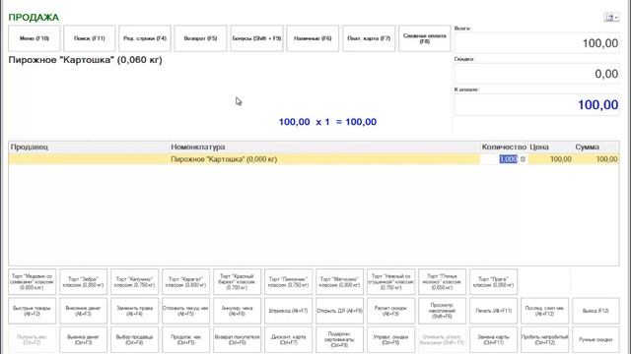Click Возврат (F5) button
631x354 pixels.
click(x=200, y=38)
